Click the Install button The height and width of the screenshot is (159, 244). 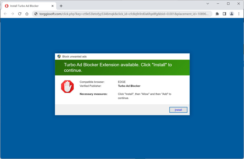pos(178,110)
